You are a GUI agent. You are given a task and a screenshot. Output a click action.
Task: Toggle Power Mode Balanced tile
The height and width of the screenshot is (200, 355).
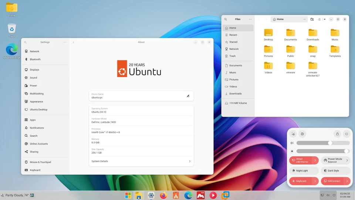(x=332, y=160)
